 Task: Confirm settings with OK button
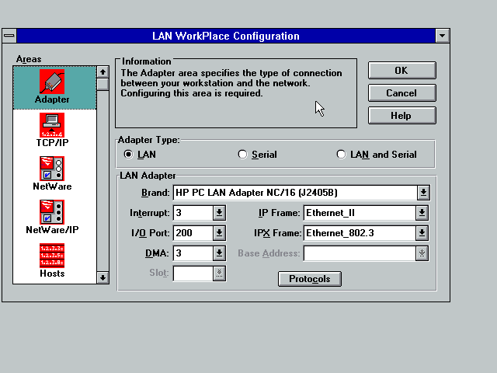(x=402, y=71)
